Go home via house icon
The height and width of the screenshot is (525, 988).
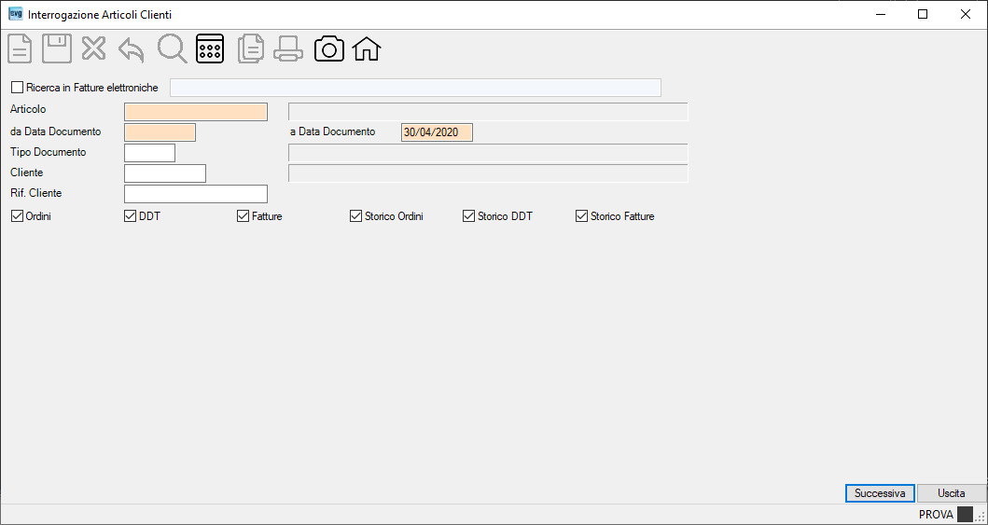click(x=367, y=48)
